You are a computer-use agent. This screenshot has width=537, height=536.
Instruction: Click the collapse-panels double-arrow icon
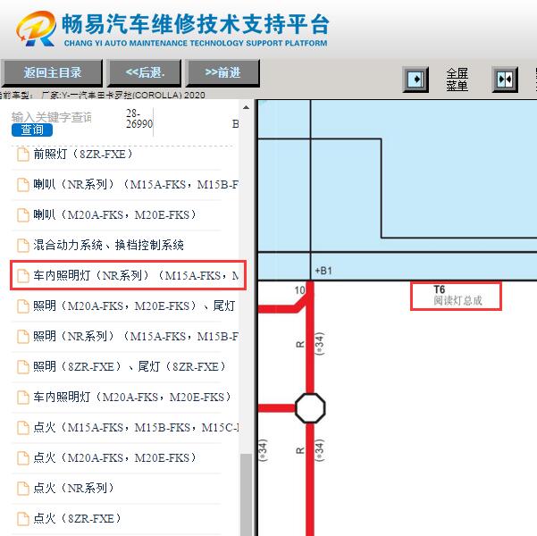505,80
